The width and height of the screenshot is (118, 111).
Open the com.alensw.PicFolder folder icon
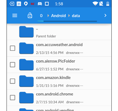[x=26, y=65]
